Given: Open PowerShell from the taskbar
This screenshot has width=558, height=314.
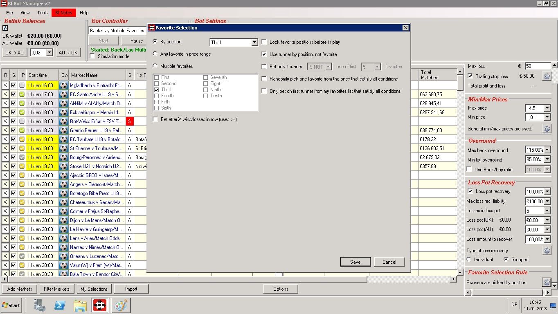Looking at the screenshot, I should coord(60,305).
